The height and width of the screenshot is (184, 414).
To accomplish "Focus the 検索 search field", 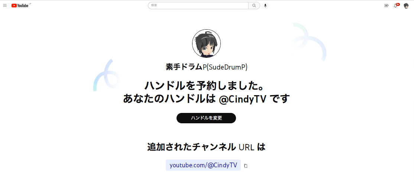I will pyautogui.click(x=198, y=6).
